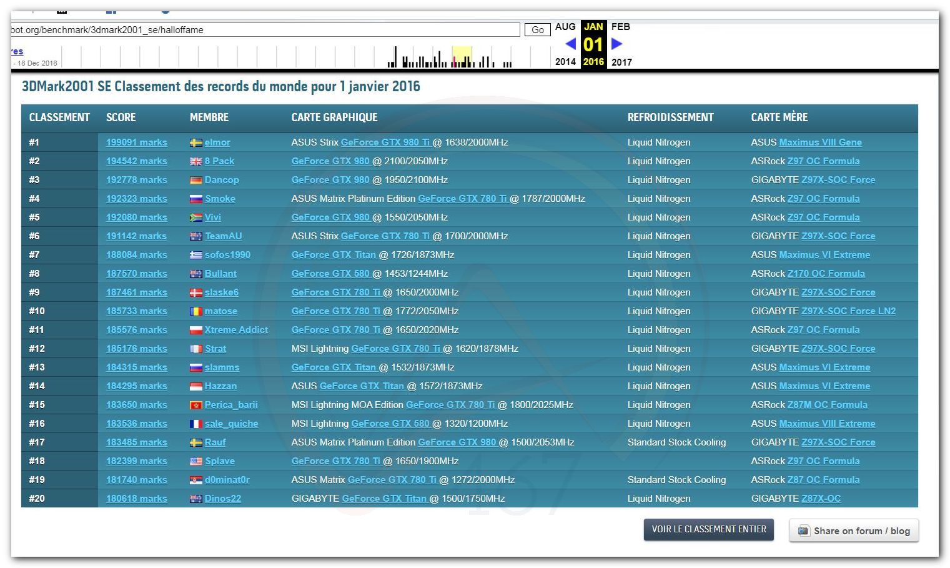Click the Swedish flag next to elmor
Image resolution: width=950 pixels, height=568 pixels.
[x=195, y=142]
